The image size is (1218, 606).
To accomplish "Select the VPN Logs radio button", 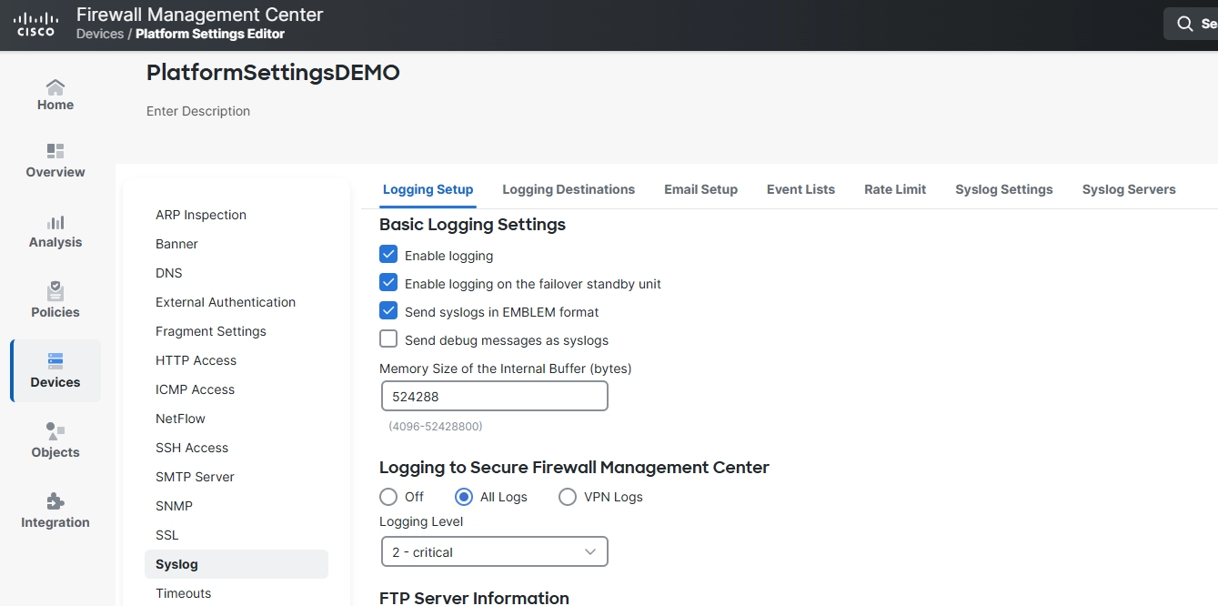I will pos(568,497).
